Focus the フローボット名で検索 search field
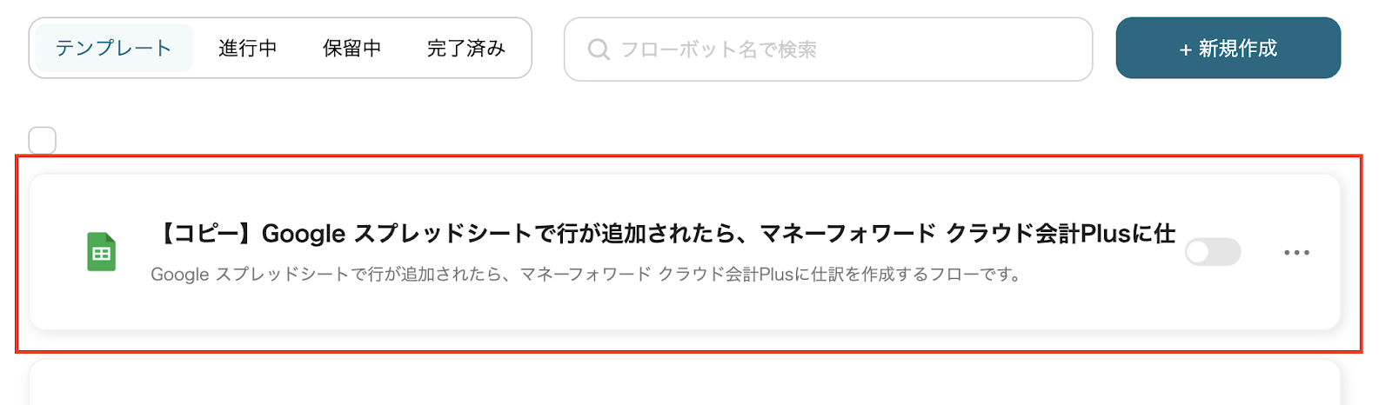The image size is (1392, 405). tap(826, 50)
